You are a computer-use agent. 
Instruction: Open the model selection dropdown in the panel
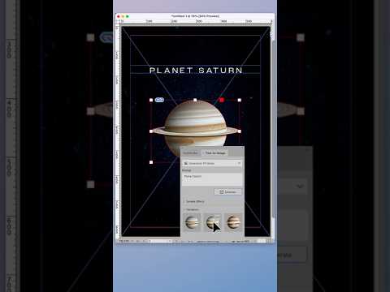[212, 164]
